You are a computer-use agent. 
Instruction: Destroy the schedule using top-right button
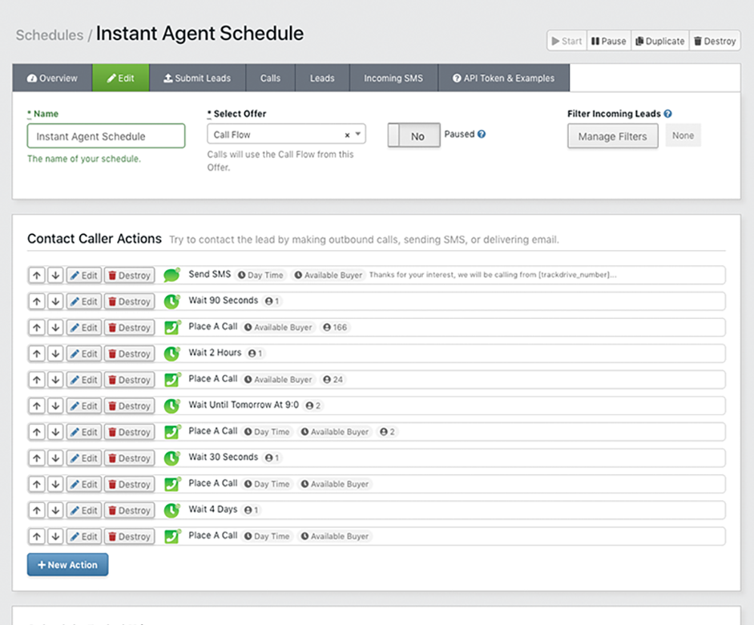[715, 41]
